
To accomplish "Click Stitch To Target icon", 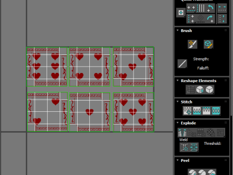I will [x=187, y=111].
